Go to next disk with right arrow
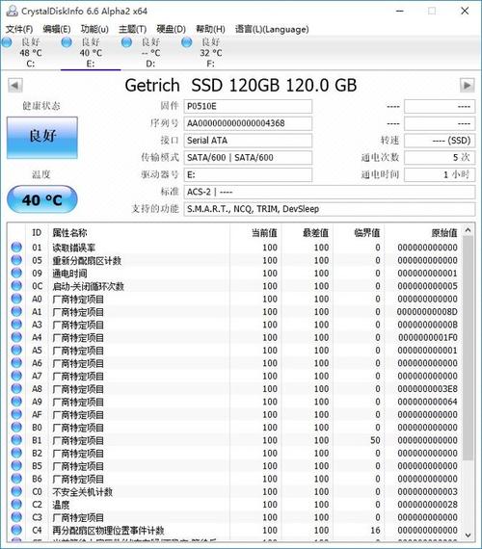 467,85
